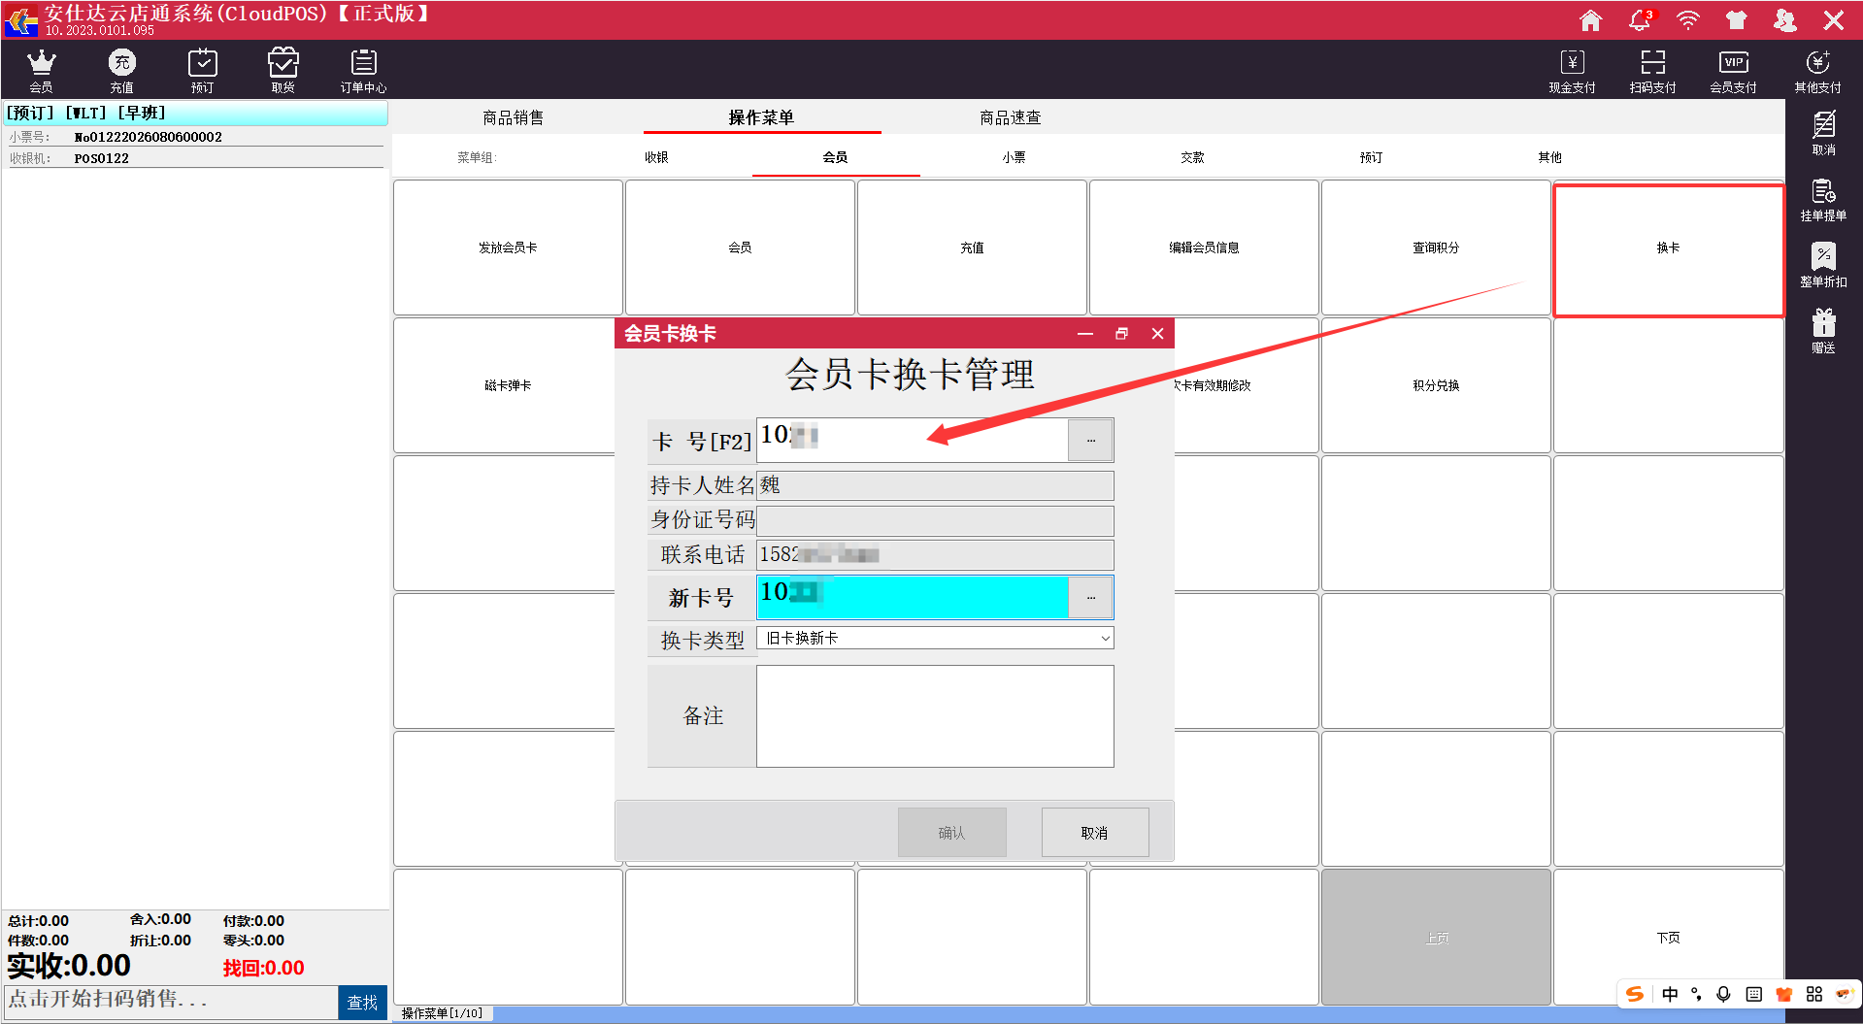Click the 身份证号码 field
This screenshot has height=1024, width=1863.
(x=935, y=520)
